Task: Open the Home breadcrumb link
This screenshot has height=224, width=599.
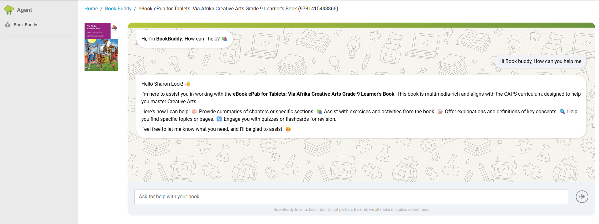Action: tap(91, 8)
